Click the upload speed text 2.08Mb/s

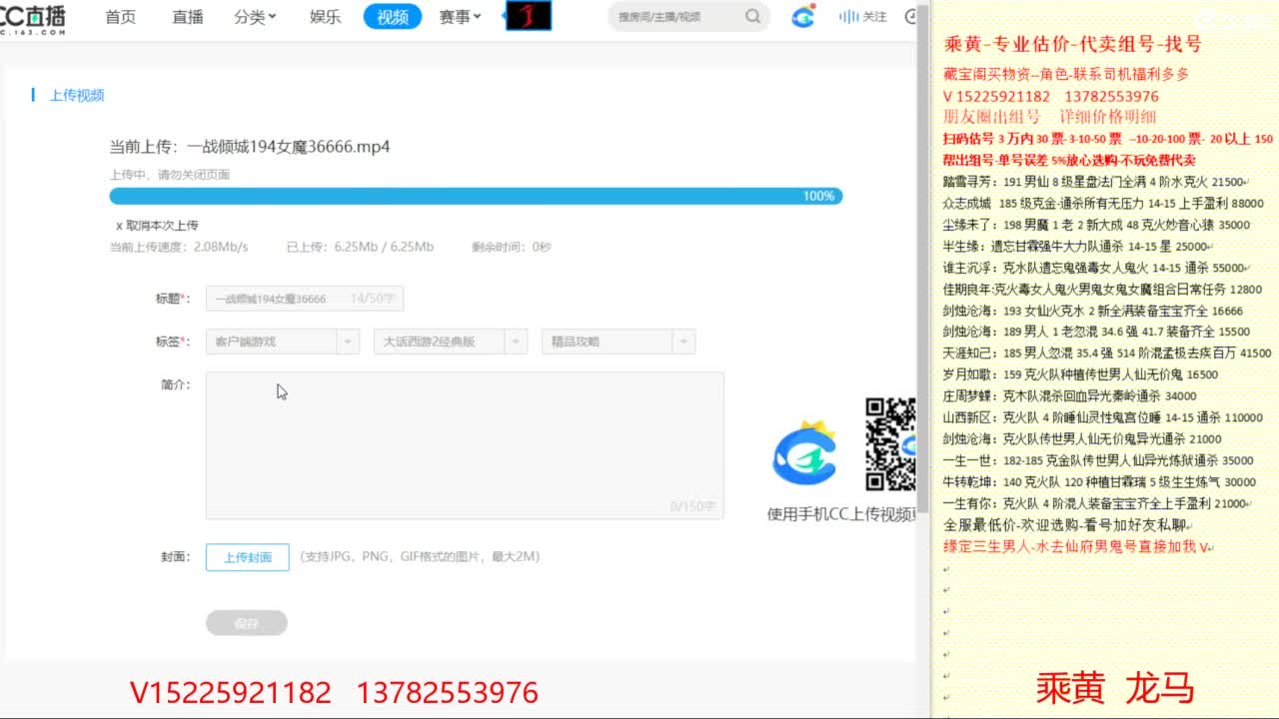point(221,247)
